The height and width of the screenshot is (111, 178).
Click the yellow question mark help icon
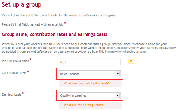[131, 62]
